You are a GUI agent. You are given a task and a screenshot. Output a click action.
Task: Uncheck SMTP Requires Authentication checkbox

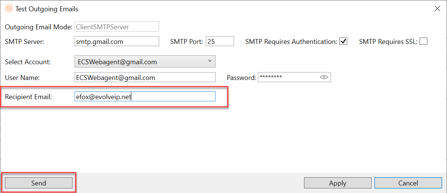pyautogui.click(x=343, y=41)
